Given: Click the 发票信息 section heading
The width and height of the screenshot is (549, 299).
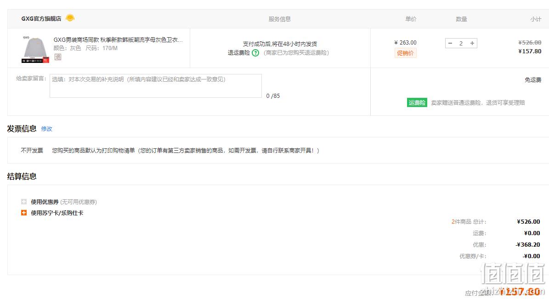Looking at the screenshot, I should pos(22,129).
